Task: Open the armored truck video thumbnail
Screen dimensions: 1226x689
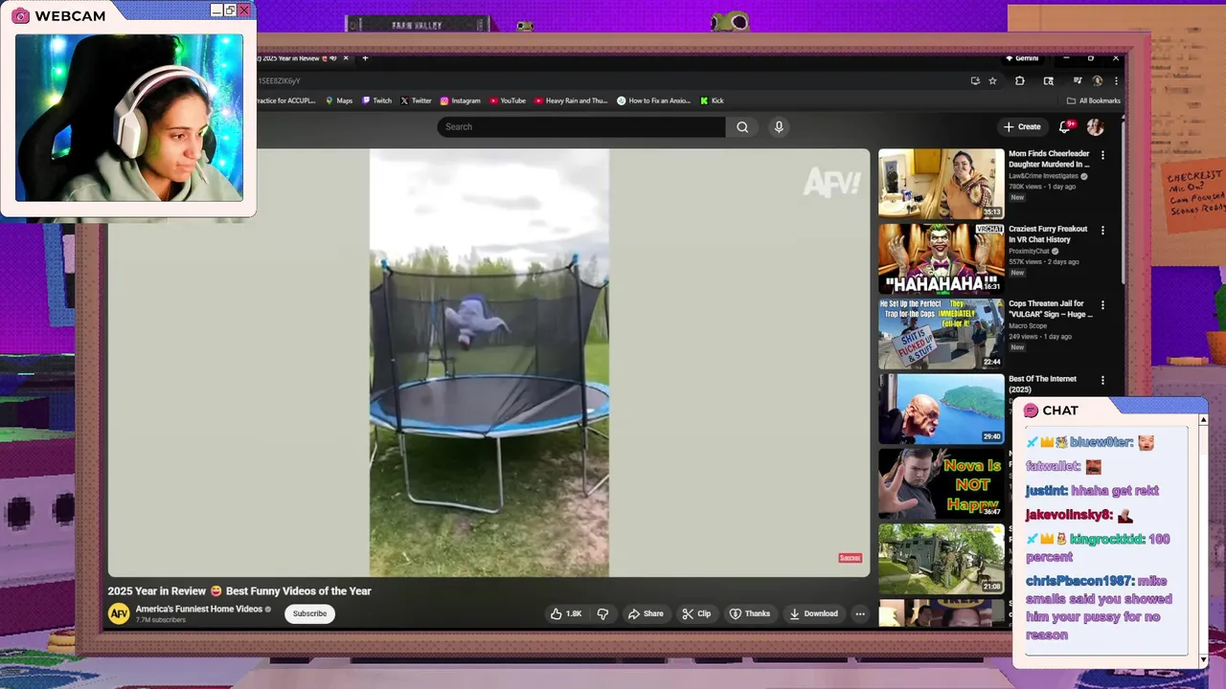Action: tap(942, 559)
